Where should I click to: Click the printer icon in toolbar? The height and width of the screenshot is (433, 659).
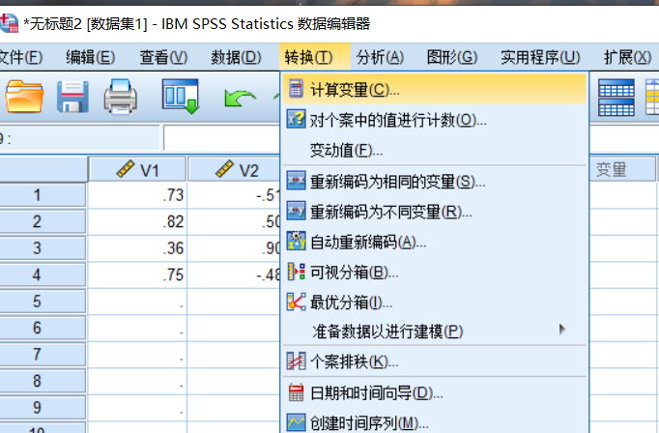point(121,97)
